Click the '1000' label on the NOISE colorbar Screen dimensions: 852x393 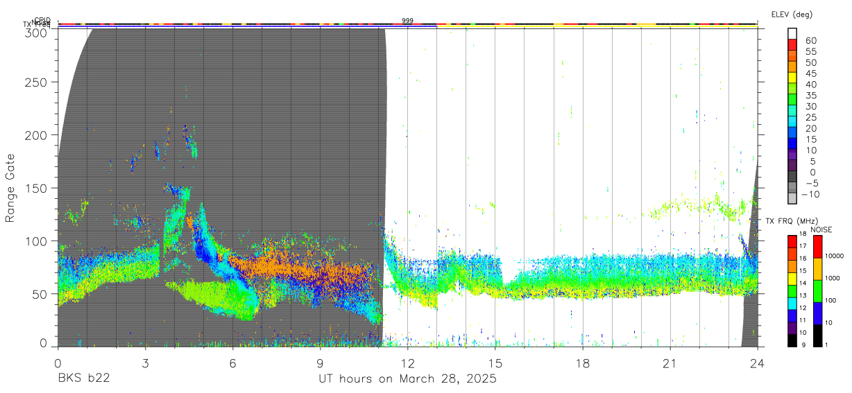pos(834,278)
